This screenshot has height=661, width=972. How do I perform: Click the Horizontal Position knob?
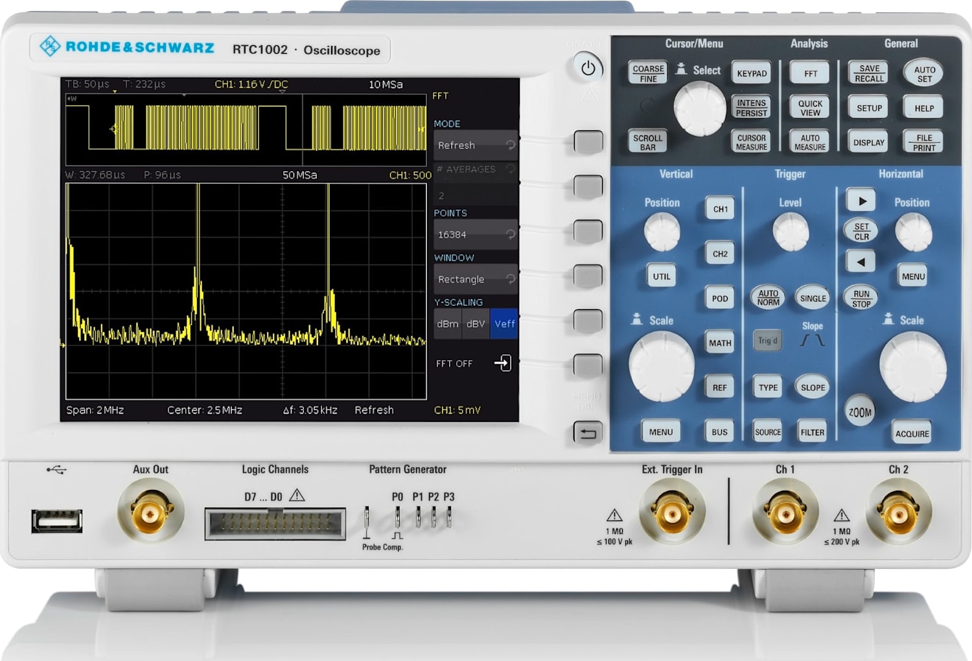click(913, 231)
